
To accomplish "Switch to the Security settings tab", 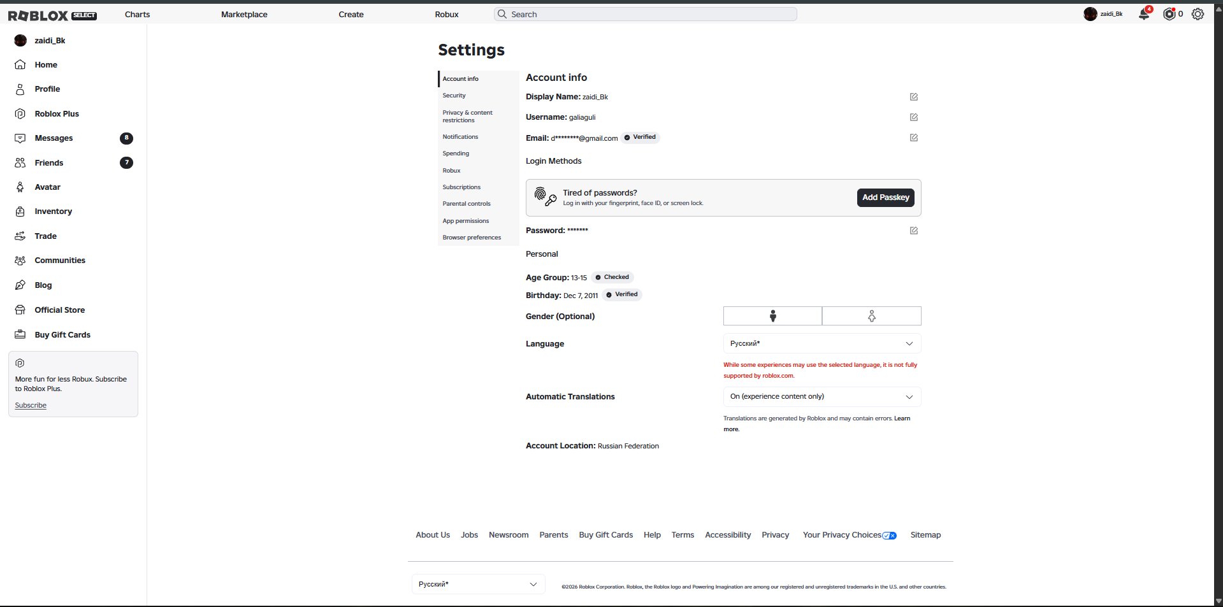I will 479,96.
